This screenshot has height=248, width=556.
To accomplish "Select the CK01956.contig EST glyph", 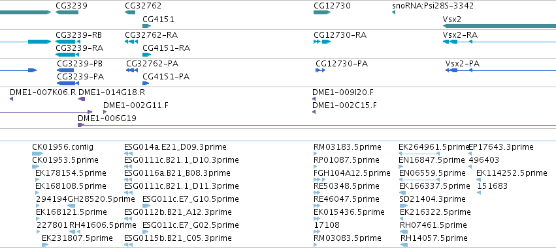I will (x=38, y=154).
